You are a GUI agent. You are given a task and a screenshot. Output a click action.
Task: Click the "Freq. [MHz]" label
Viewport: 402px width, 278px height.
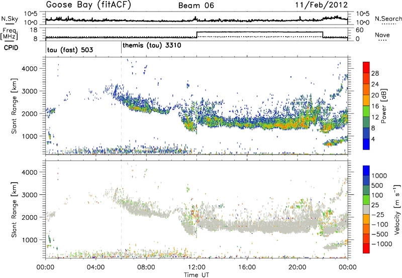10,34
